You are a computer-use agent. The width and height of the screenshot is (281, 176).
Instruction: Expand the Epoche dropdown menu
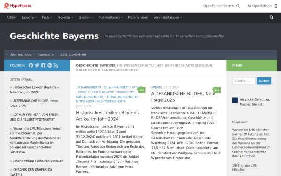pos(29,17)
